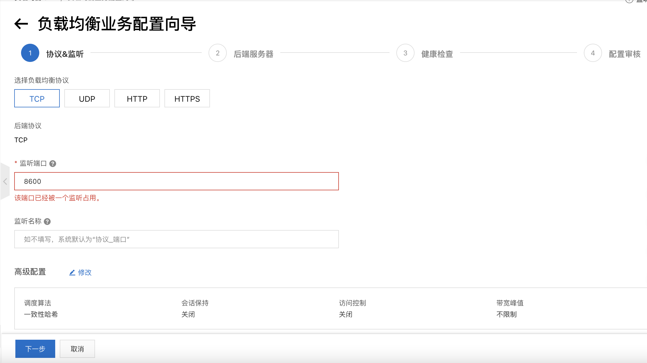Click the 会话保持 label

(x=195, y=303)
